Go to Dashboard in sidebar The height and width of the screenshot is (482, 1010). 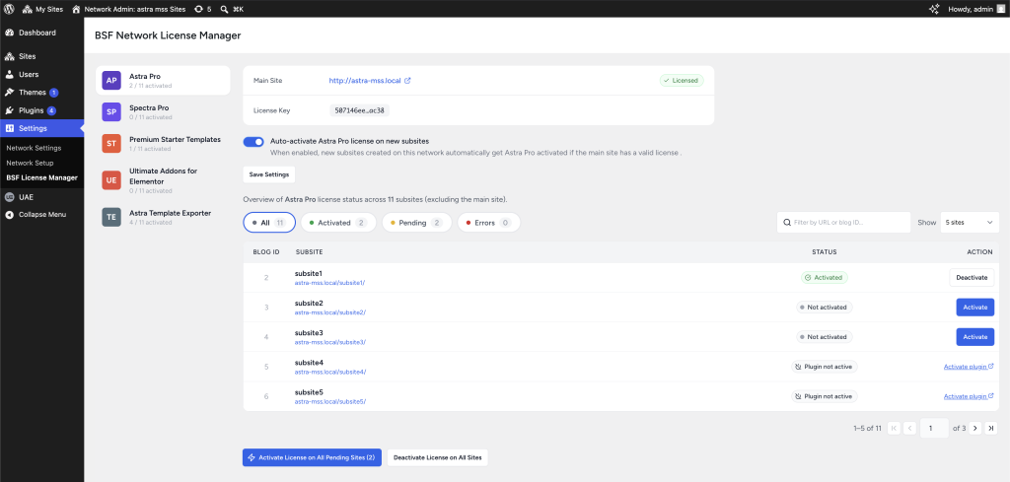(41, 33)
